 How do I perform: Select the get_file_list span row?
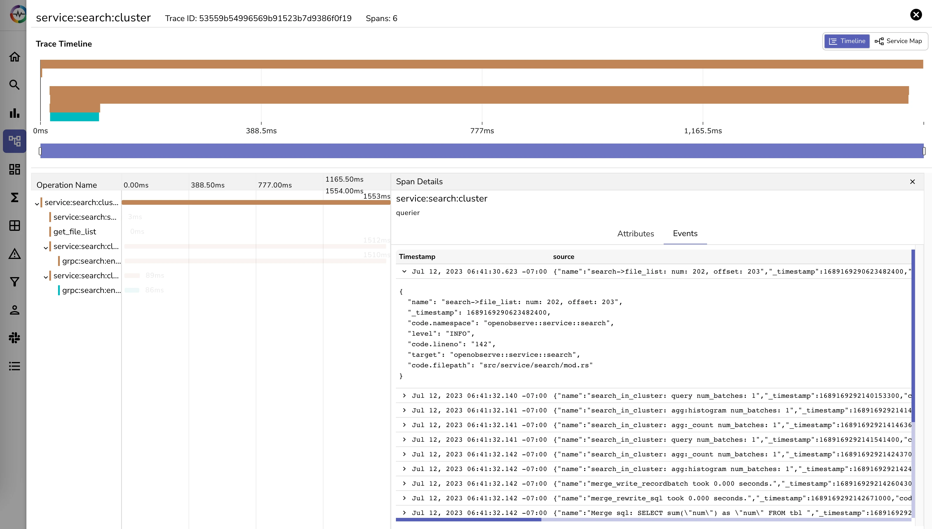coord(74,232)
